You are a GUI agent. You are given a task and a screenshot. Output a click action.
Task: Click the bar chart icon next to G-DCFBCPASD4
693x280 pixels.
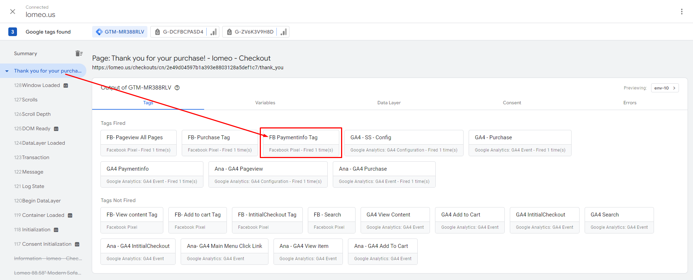click(x=214, y=32)
